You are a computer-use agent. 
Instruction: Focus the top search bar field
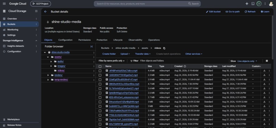(x=147, y=4)
